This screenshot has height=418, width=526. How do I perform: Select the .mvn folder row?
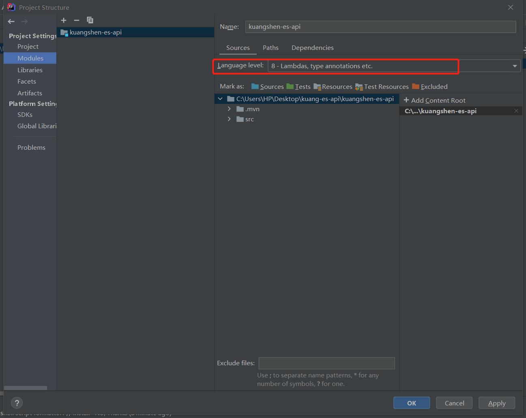click(307, 109)
